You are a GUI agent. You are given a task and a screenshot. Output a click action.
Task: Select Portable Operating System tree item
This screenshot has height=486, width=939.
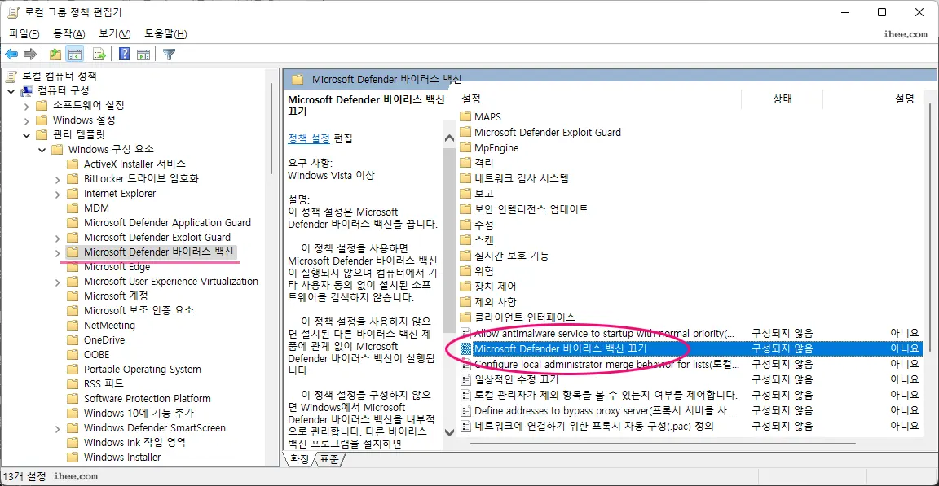(x=143, y=370)
